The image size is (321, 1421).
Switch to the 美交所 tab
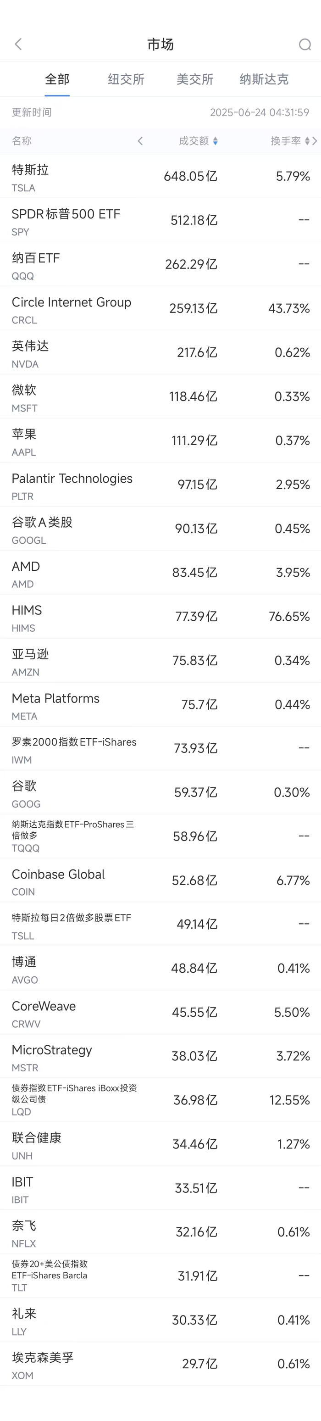(195, 79)
